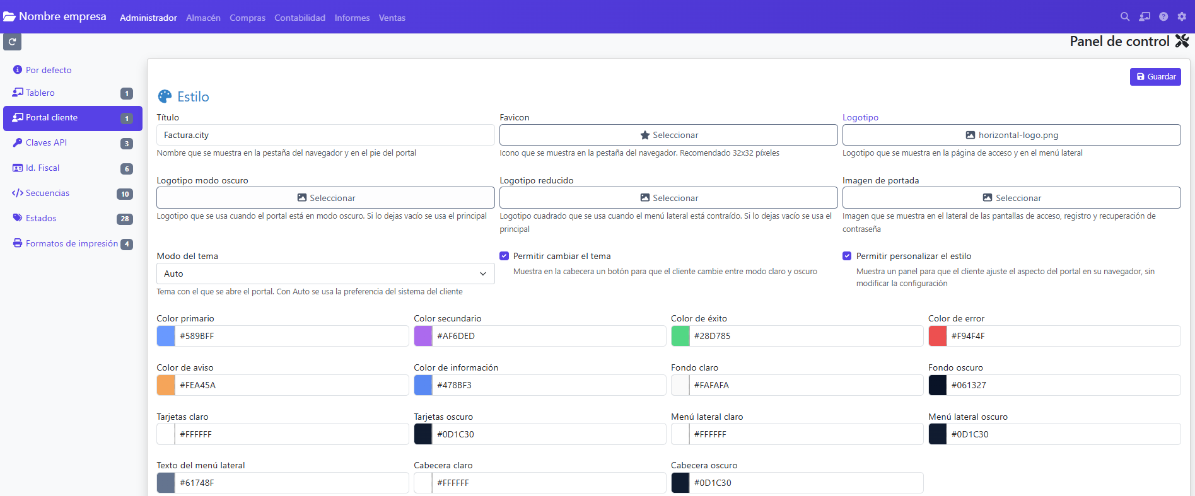This screenshot has width=1195, height=496.
Task: Open the Administrador menu
Action: tap(148, 18)
